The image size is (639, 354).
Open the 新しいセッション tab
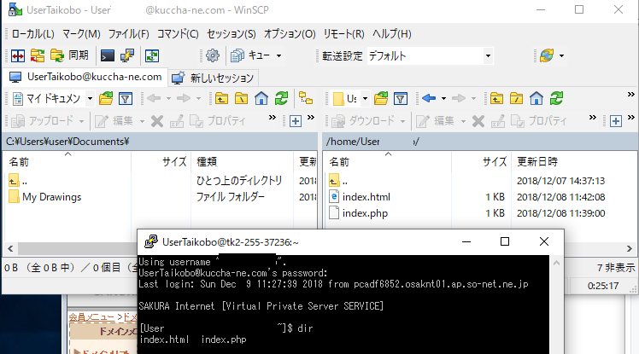213,78
